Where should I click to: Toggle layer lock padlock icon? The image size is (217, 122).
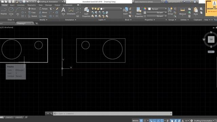click(98, 9)
